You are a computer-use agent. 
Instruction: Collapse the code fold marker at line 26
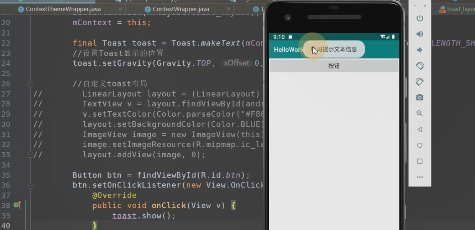click(x=31, y=83)
